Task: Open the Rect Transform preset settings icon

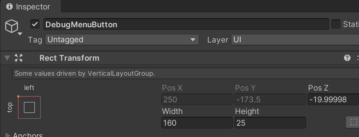Action: tap(358, 58)
